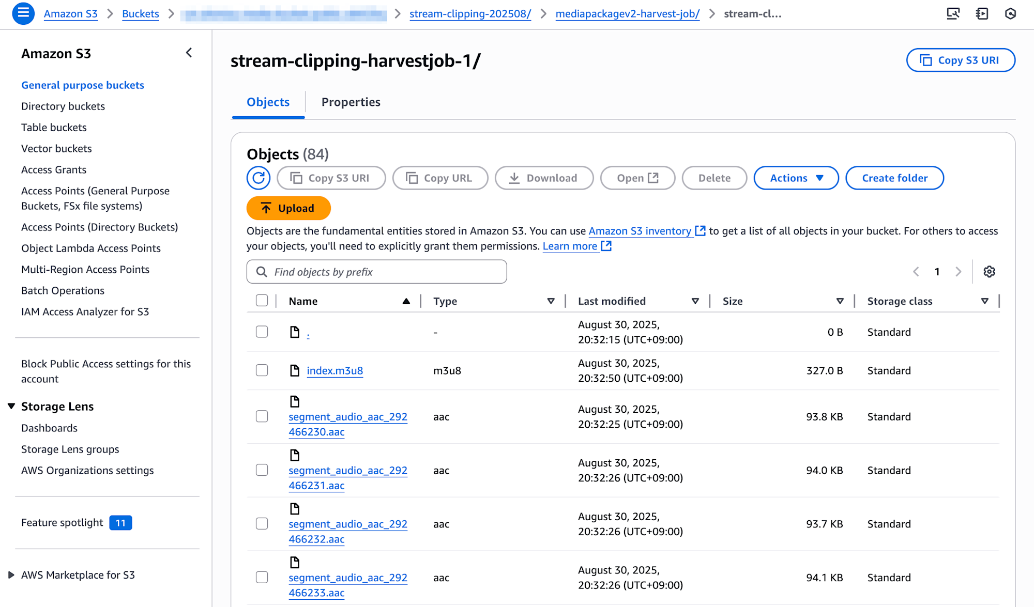Click file icon of segment 466232.aac
The width and height of the screenshot is (1034, 607).
[295, 509]
